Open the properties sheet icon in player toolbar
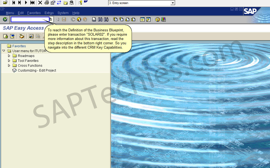This screenshot has height=168, width=270. click(53, 3)
